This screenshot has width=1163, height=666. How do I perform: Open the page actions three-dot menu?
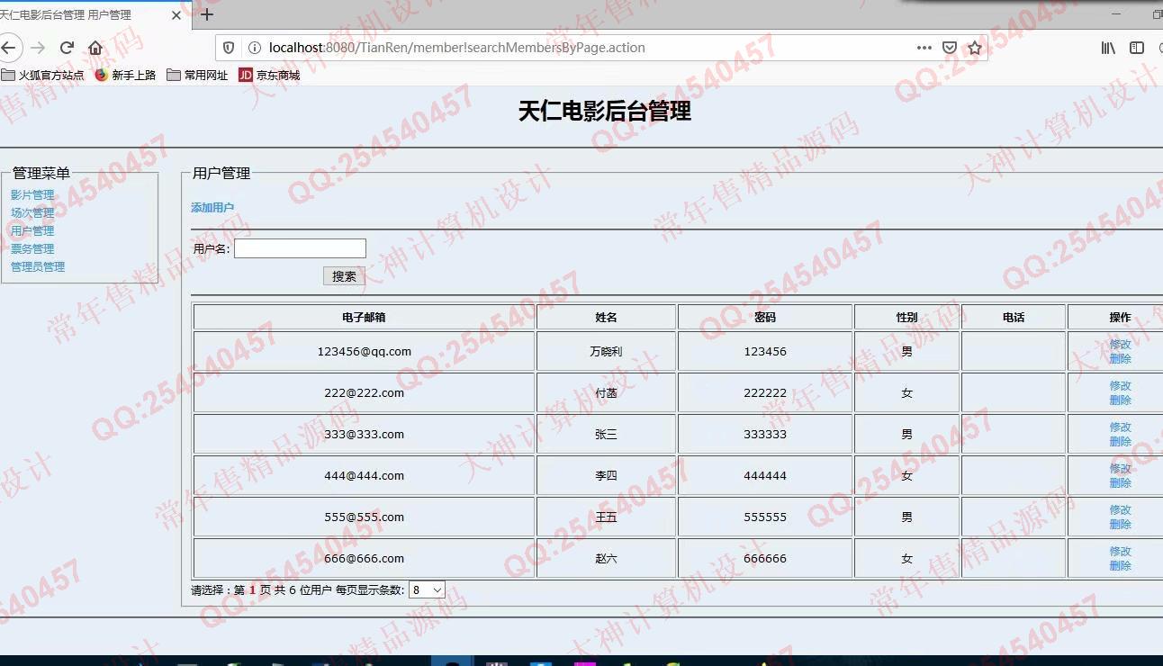click(924, 48)
